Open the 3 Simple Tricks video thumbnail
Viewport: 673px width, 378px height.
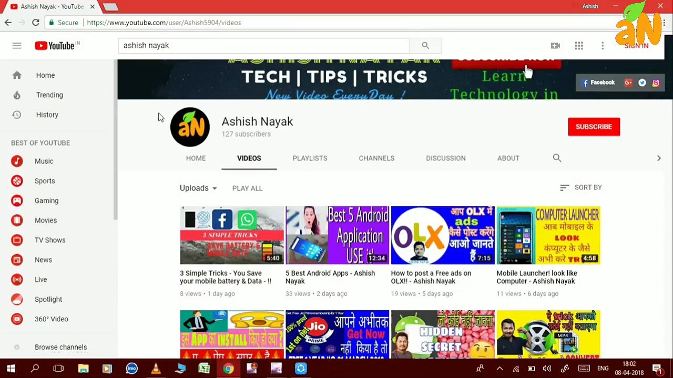click(x=231, y=235)
